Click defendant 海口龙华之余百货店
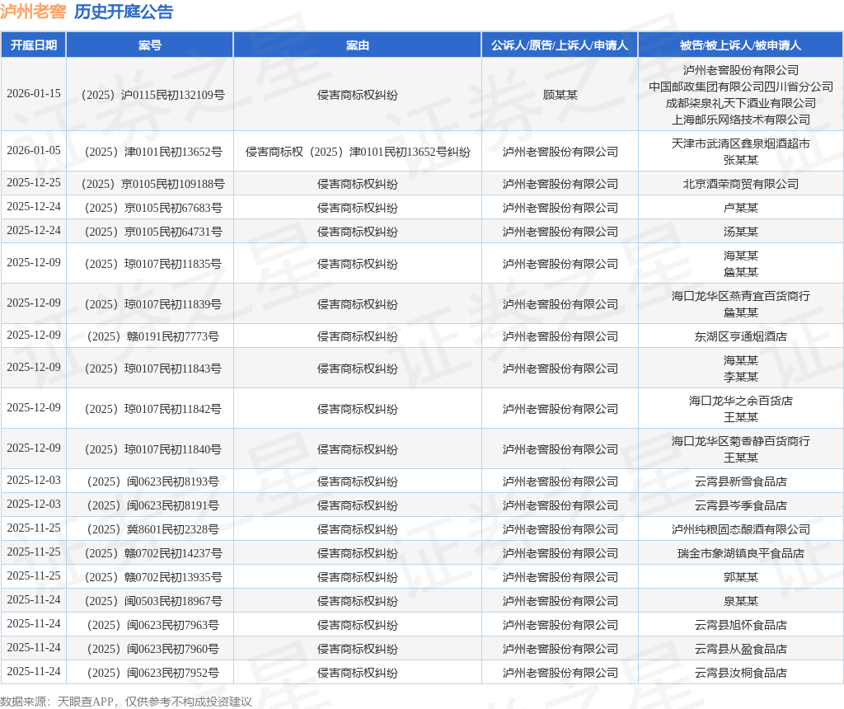Screen dimensions: 844x709 (741, 401)
